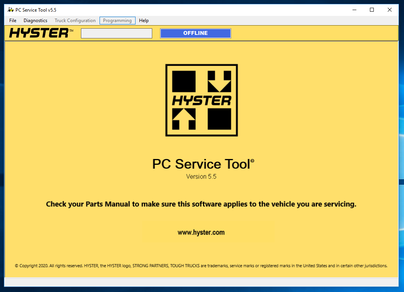The image size is (404, 292).
Task: Click the desktop background beside the window
Action: pyautogui.click(x=402, y=155)
